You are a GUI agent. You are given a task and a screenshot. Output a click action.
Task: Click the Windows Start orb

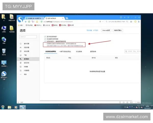3,107
